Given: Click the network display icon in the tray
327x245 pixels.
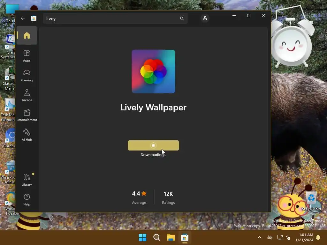Looking at the screenshot, I should point(280,237).
